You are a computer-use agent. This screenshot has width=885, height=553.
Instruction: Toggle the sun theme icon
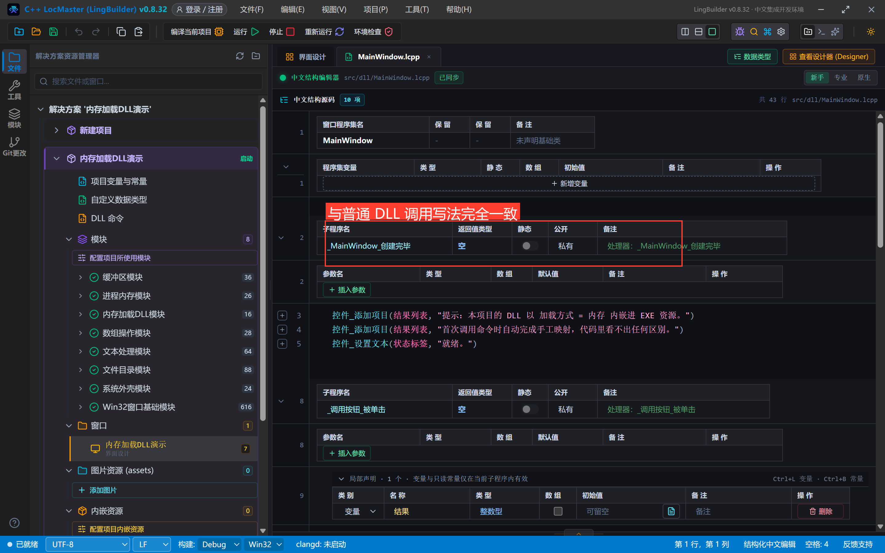click(871, 32)
